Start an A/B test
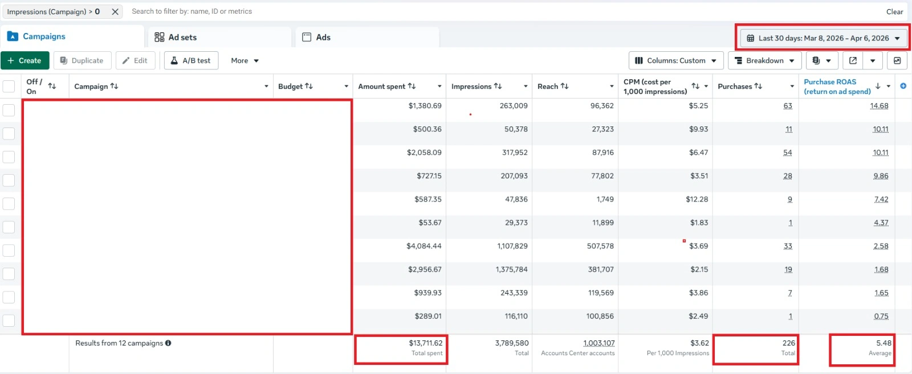This screenshot has width=912, height=374. (191, 60)
